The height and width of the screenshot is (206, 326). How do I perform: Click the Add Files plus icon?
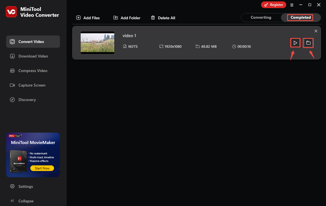pos(78,18)
